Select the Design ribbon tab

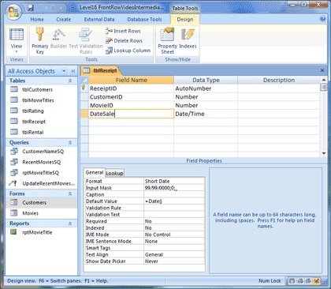point(185,20)
